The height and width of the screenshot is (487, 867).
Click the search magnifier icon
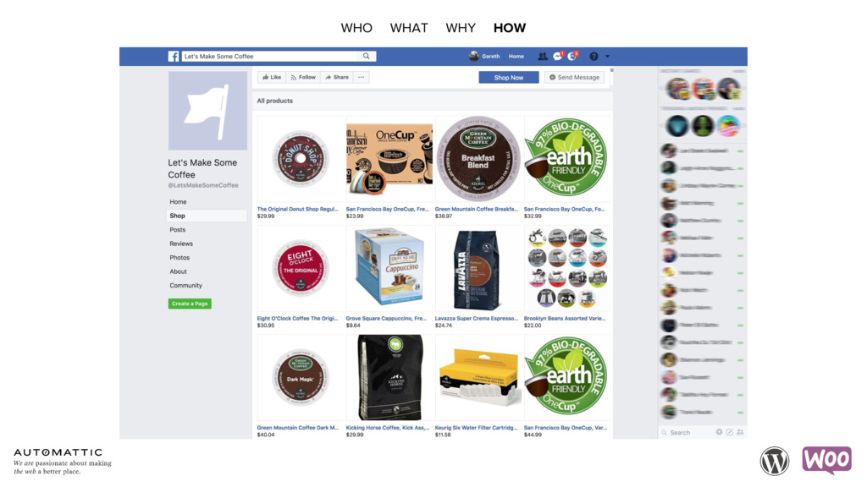(366, 56)
